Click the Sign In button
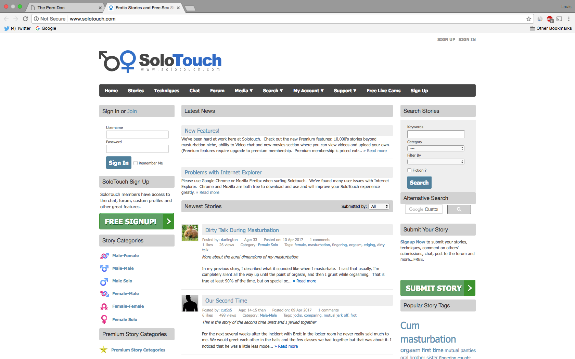The width and height of the screenshot is (575, 359). 119,163
